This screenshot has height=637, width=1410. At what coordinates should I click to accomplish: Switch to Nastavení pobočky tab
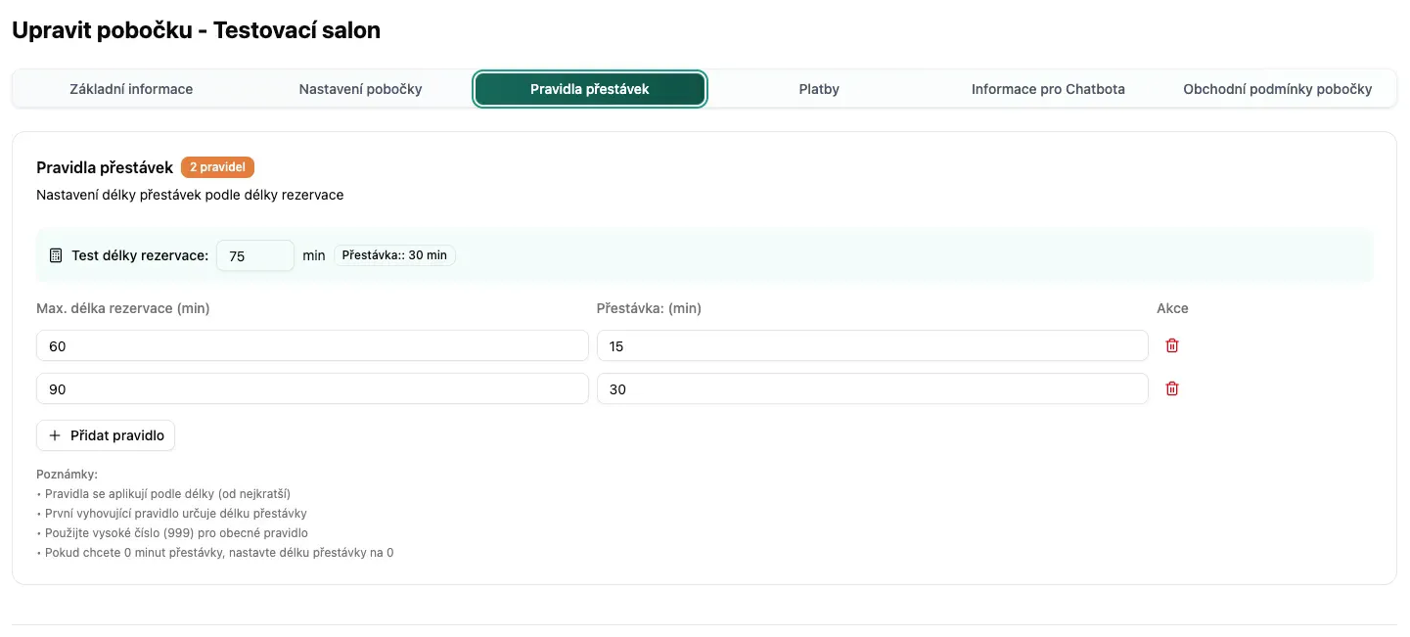coord(360,89)
